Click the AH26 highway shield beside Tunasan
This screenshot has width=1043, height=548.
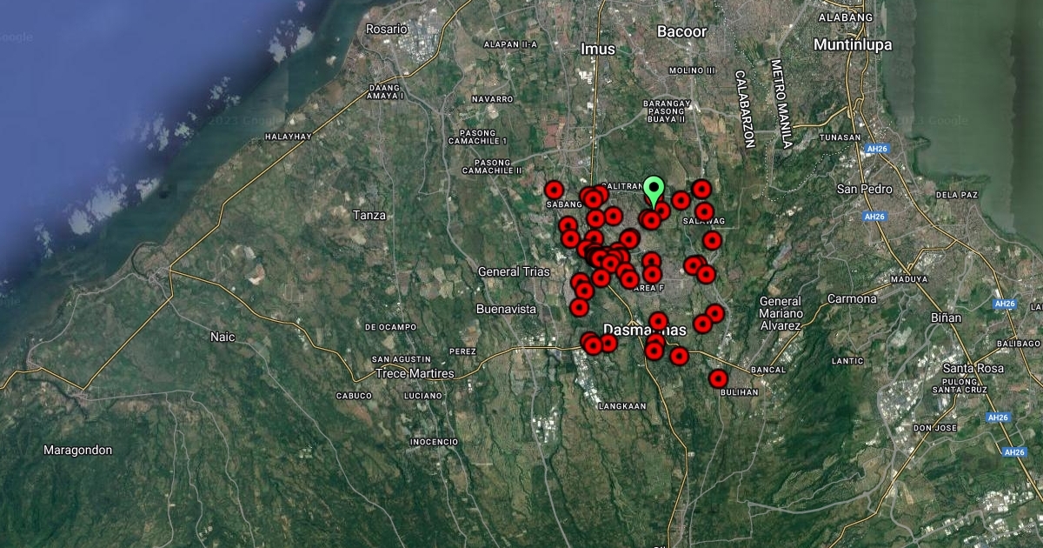tap(875, 149)
